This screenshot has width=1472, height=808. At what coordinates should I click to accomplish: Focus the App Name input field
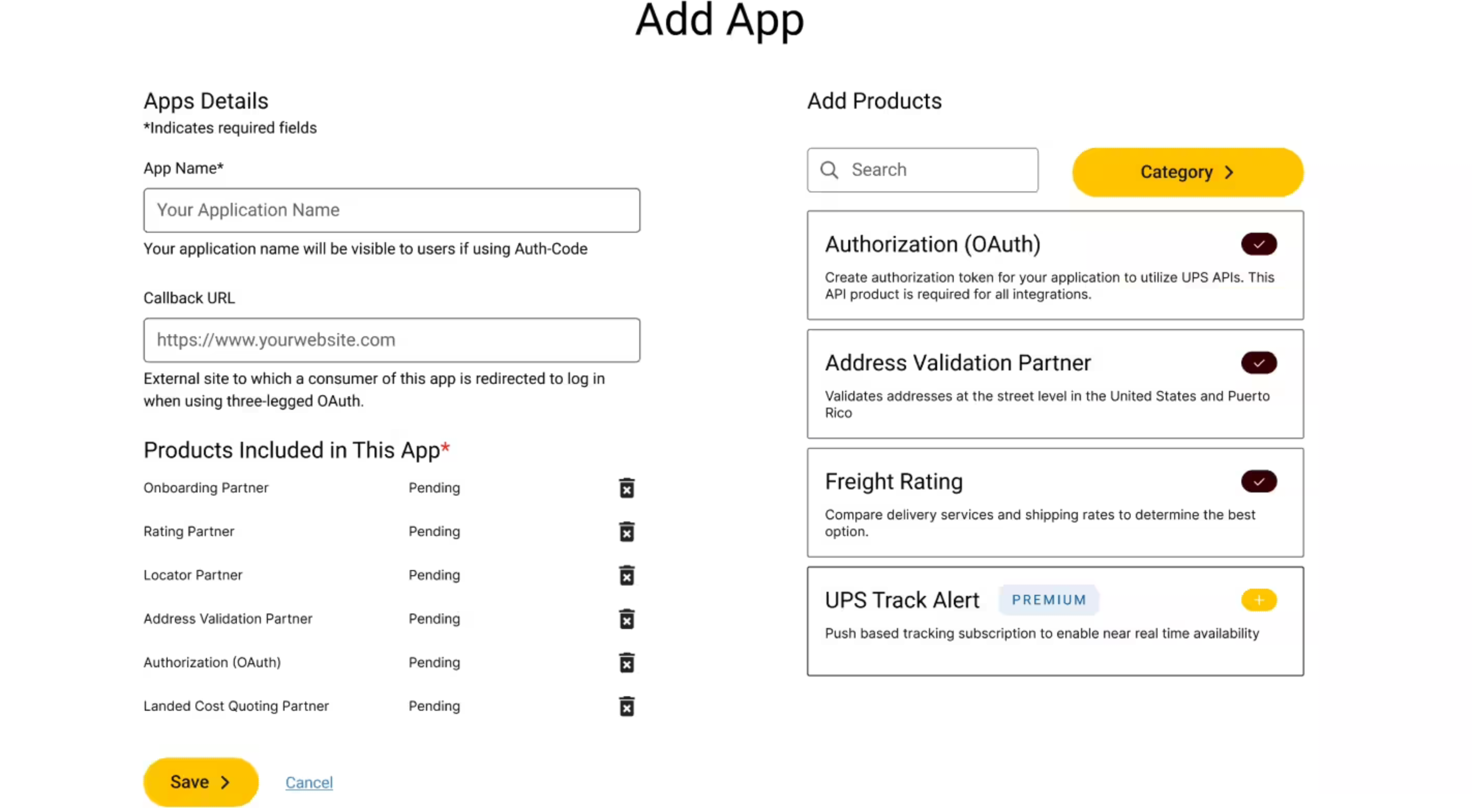click(392, 211)
